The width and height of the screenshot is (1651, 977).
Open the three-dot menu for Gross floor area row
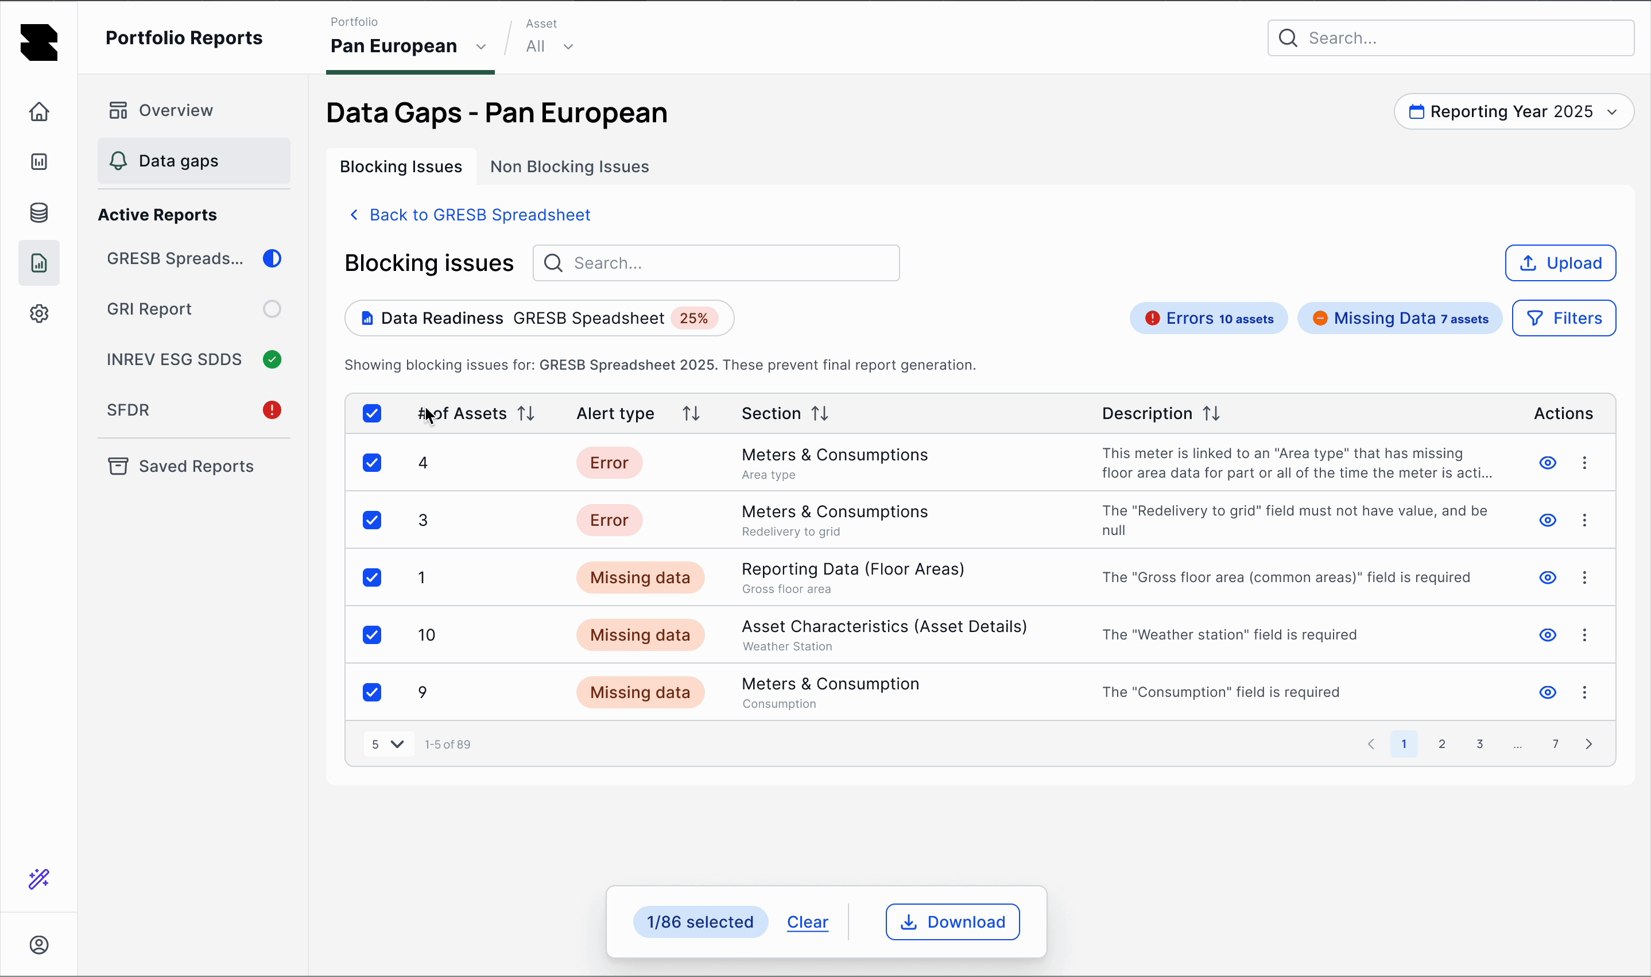1584,577
